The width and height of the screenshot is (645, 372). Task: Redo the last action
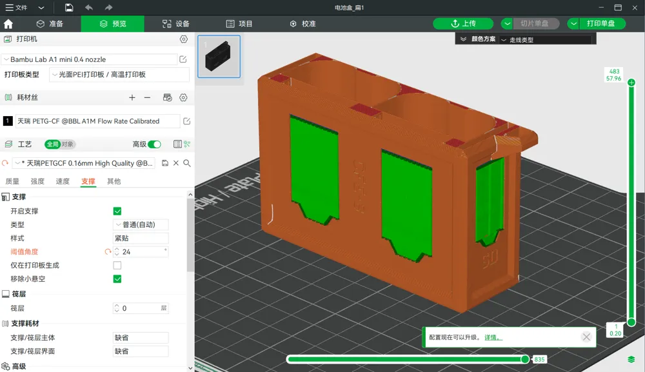coord(108,7)
